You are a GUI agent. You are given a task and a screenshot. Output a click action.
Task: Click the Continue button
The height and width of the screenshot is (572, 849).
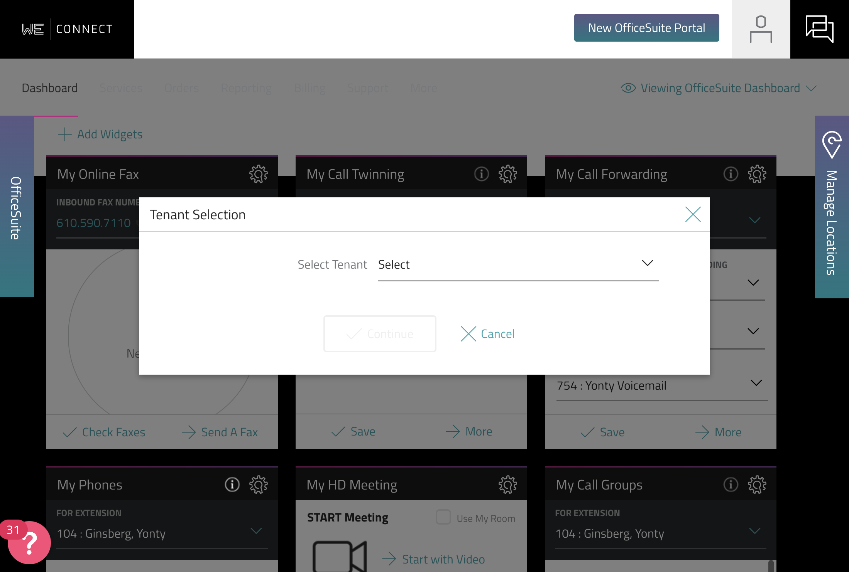tap(380, 334)
